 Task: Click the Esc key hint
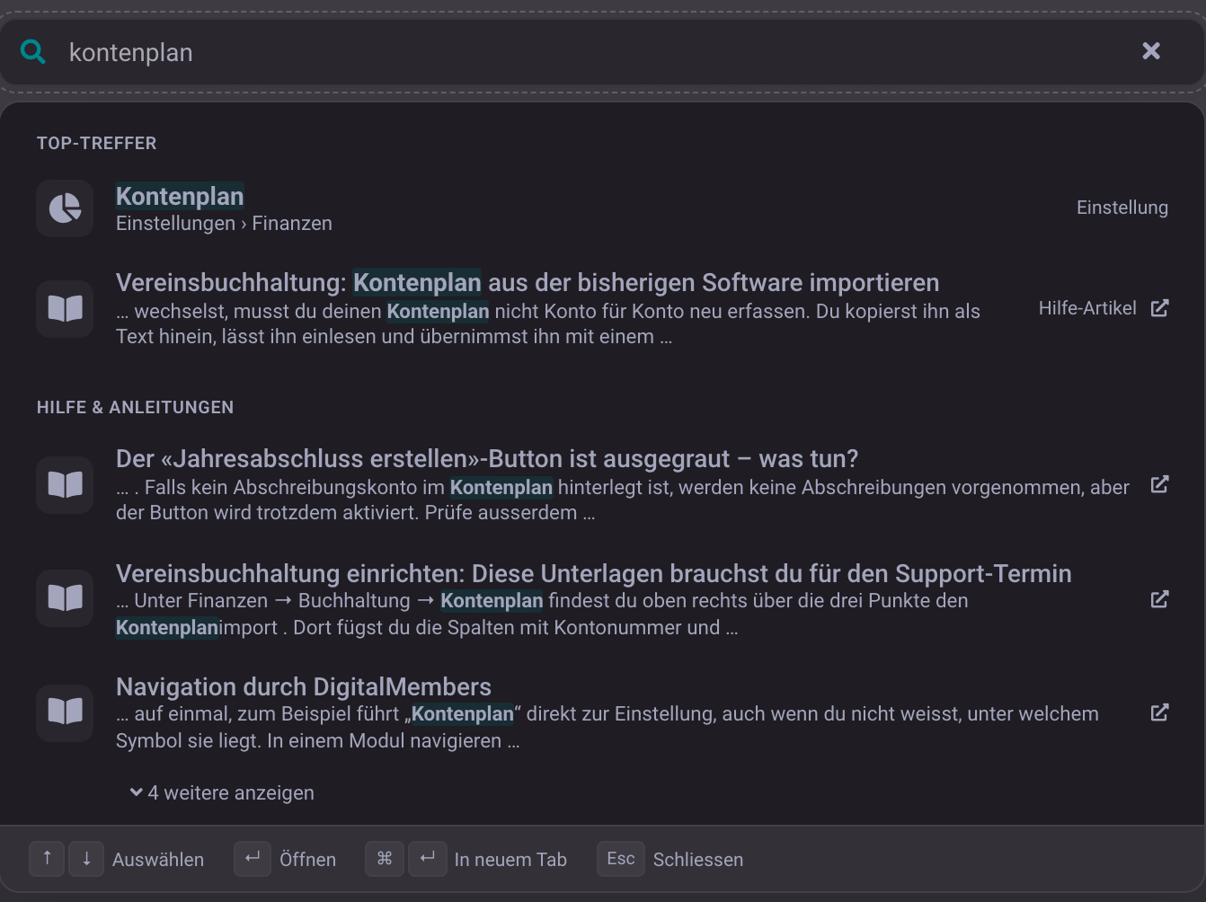tap(621, 859)
